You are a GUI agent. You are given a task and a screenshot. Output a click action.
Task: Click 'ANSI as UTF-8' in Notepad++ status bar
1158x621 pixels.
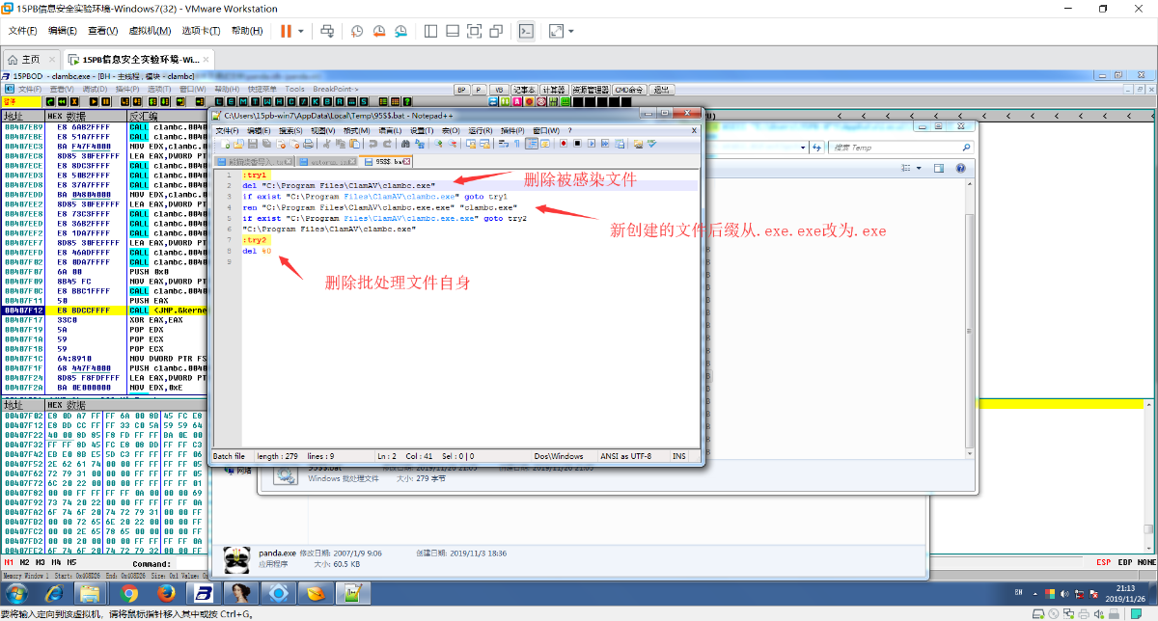(626, 456)
